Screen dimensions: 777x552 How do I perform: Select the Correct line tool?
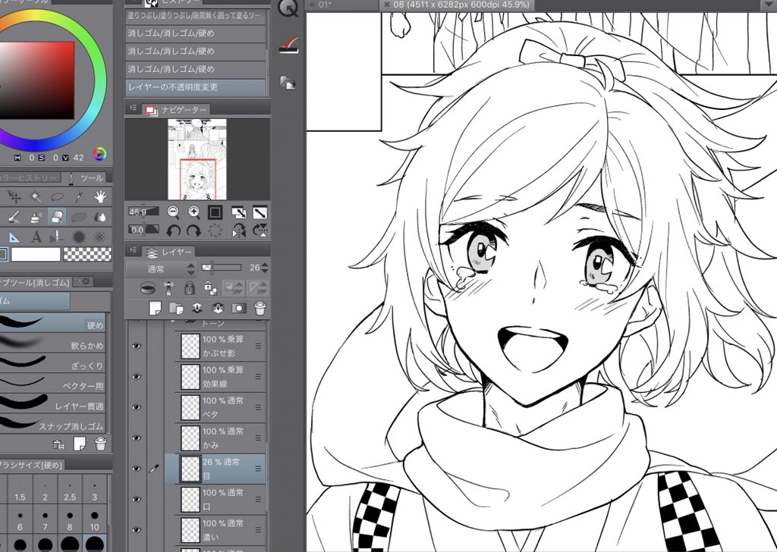click(x=57, y=237)
